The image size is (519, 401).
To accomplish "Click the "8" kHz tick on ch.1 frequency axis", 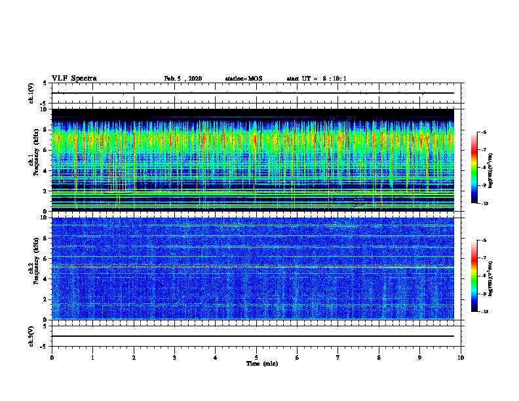I will (45, 130).
